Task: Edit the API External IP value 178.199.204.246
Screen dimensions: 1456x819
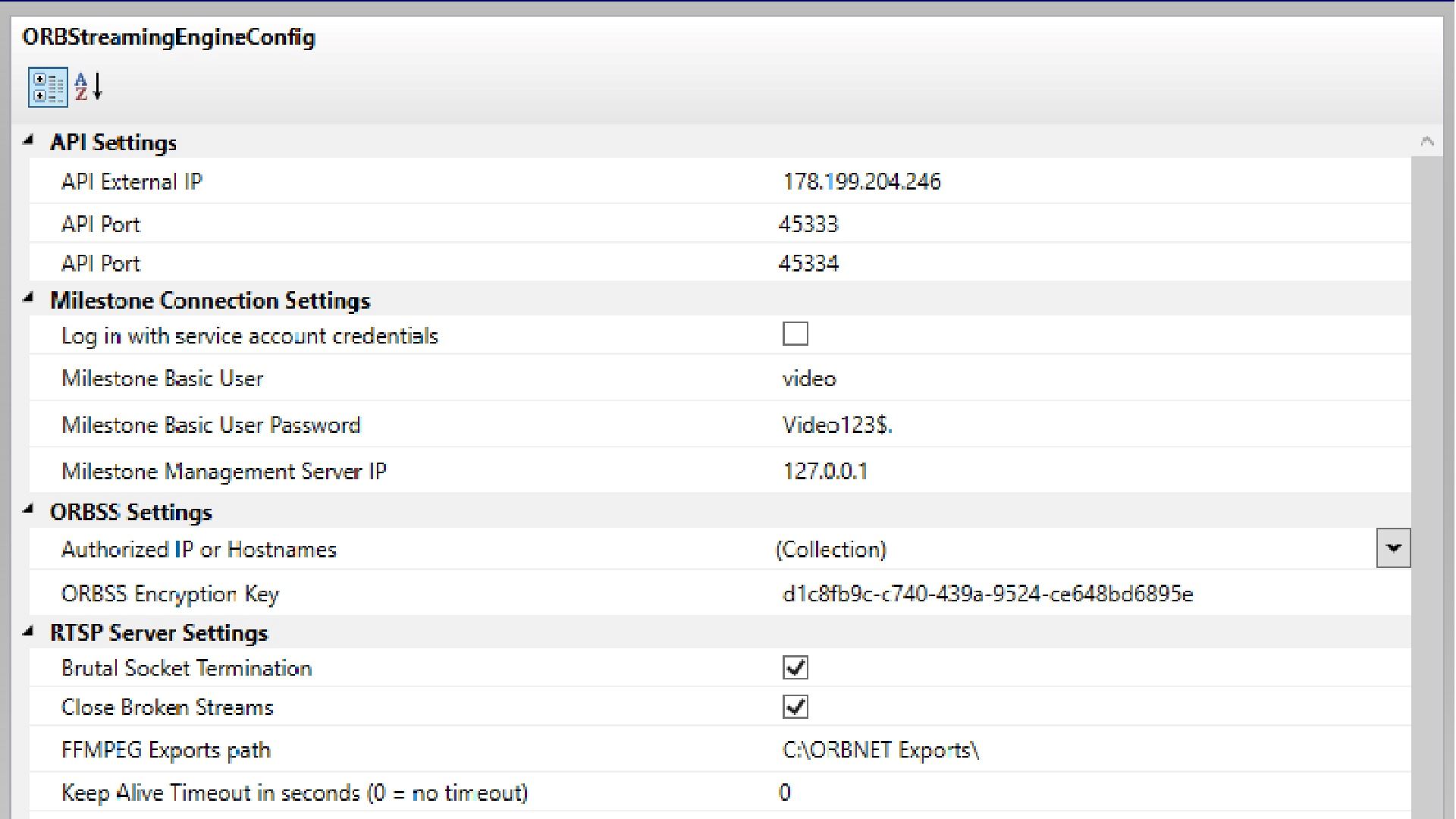Action: (x=861, y=182)
